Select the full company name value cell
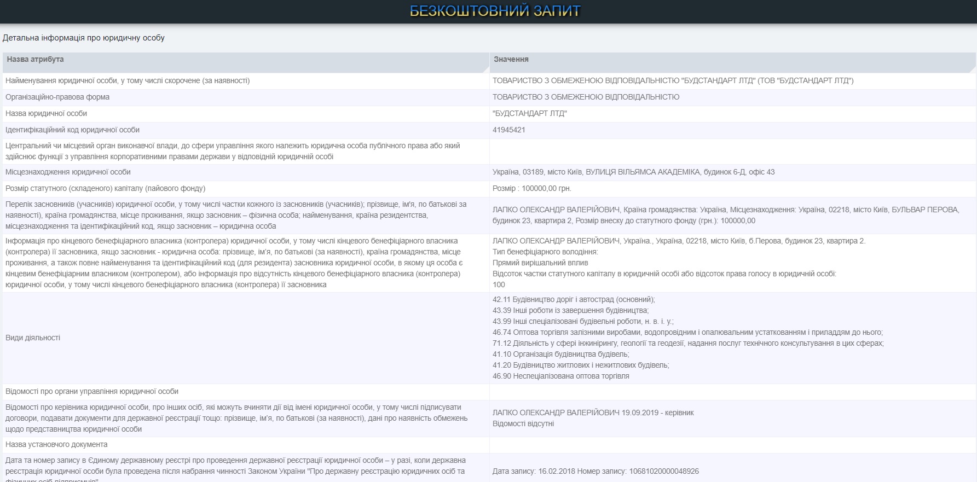The image size is (977, 482). tap(673, 80)
